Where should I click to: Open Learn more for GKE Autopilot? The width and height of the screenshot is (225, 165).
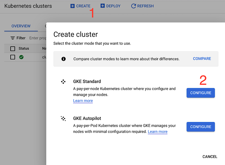tap(157, 132)
